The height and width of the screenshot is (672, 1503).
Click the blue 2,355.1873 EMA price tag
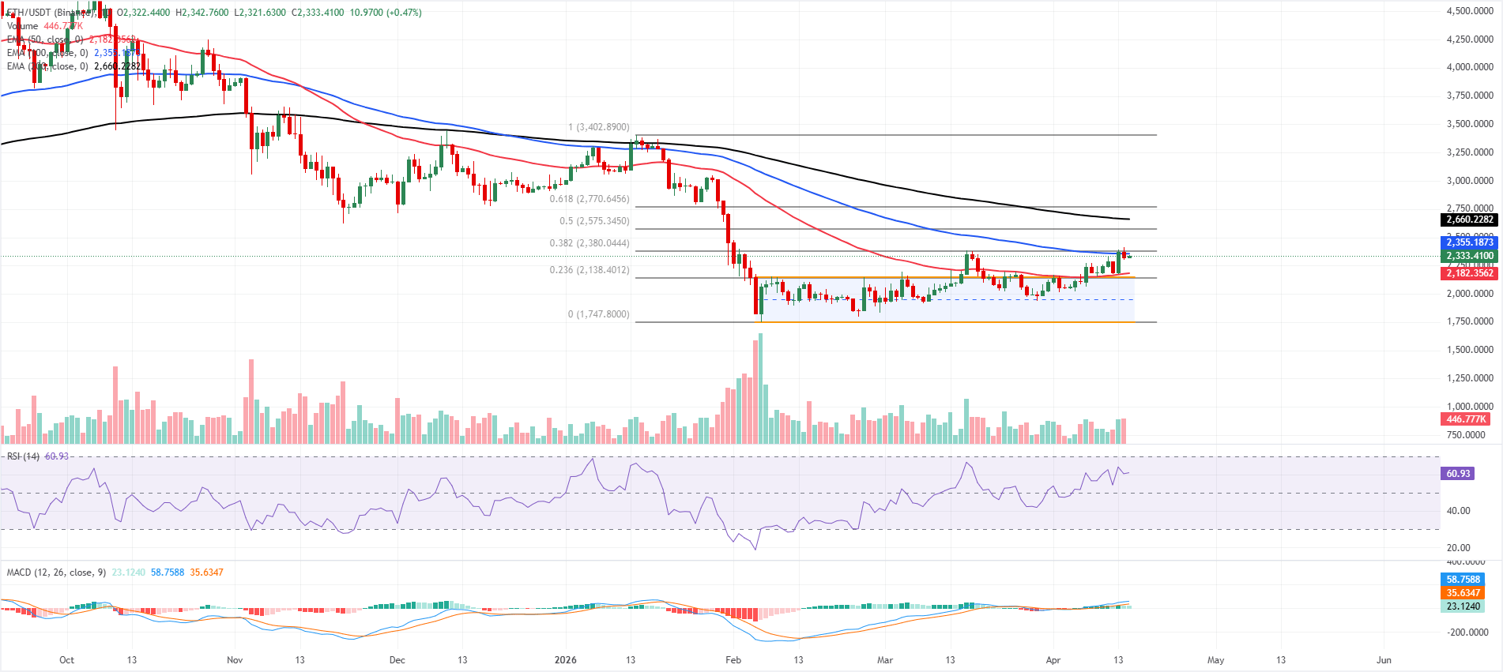click(1469, 242)
